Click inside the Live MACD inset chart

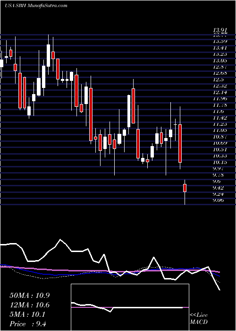click(x=130, y=307)
